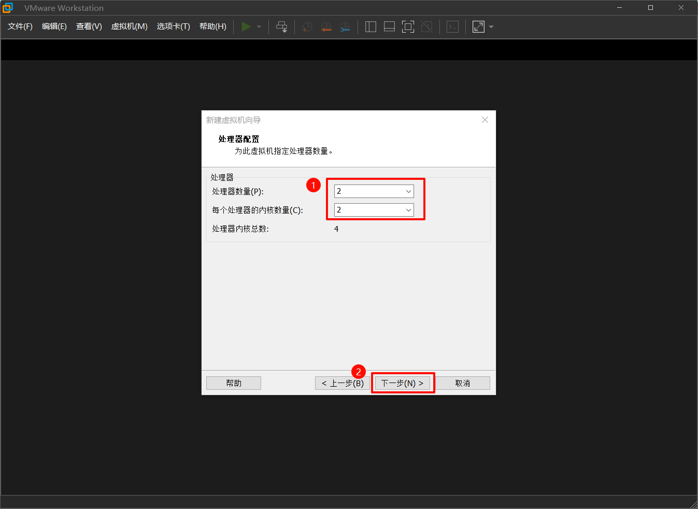Show the thumbnail bar icon
Image resolution: width=698 pixels, height=509 pixels.
pyautogui.click(x=389, y=26)
